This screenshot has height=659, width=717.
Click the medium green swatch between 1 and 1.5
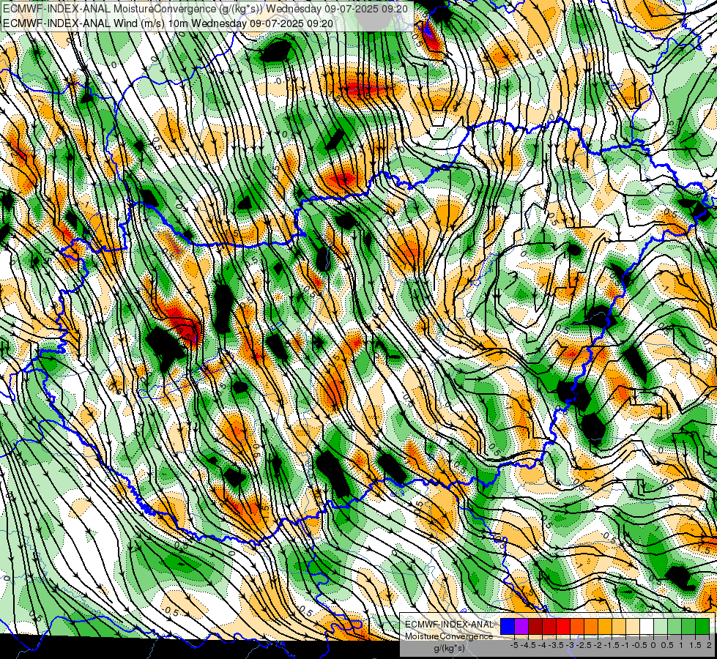pyautogui.click(x=688, y=627)
